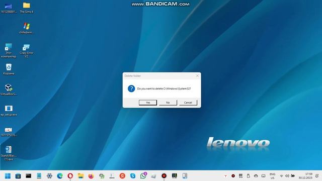Select the Корзина recycle bin icon
The height and width of the screenshot is (181, 322).
pos(9,69)
